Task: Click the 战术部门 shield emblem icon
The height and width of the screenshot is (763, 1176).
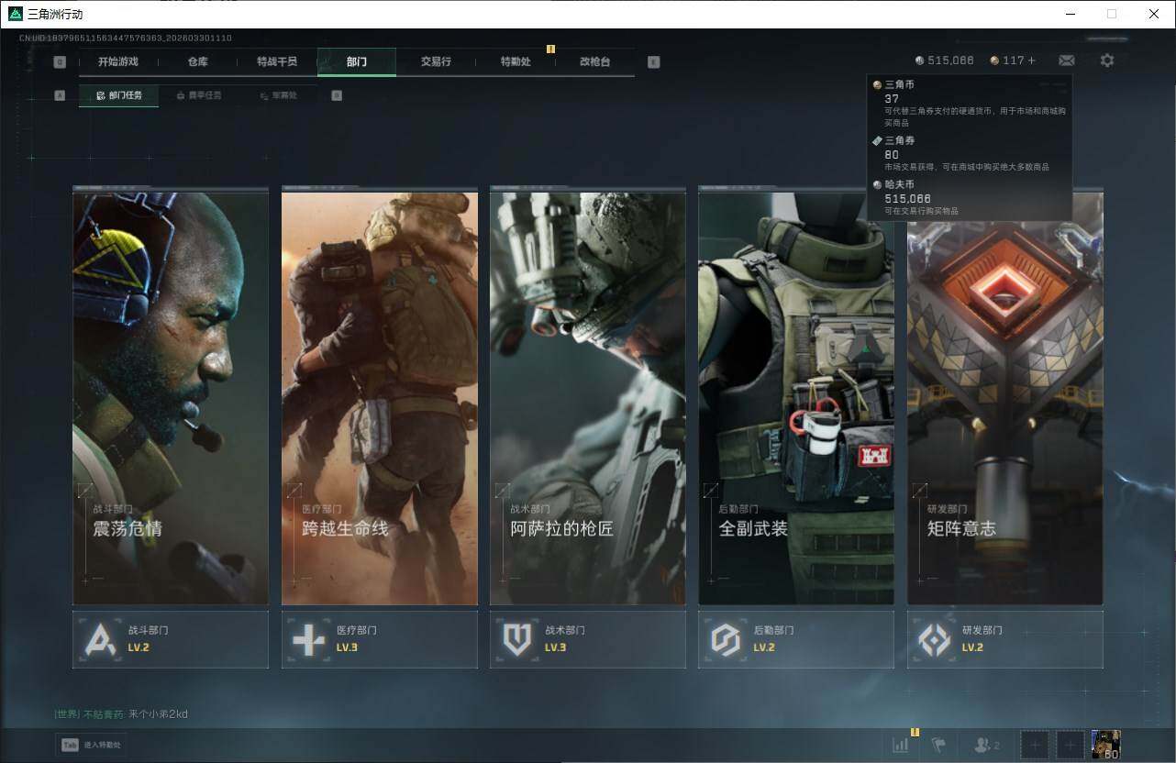Action: (x=517, y=639)
